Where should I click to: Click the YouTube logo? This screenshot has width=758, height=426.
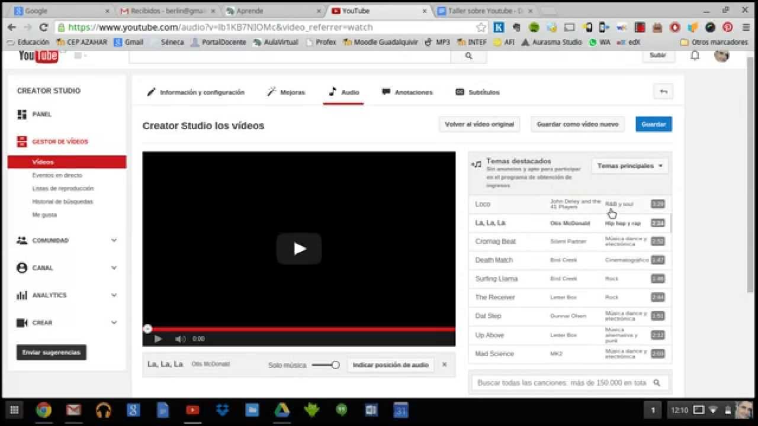[x=38, y=56]
